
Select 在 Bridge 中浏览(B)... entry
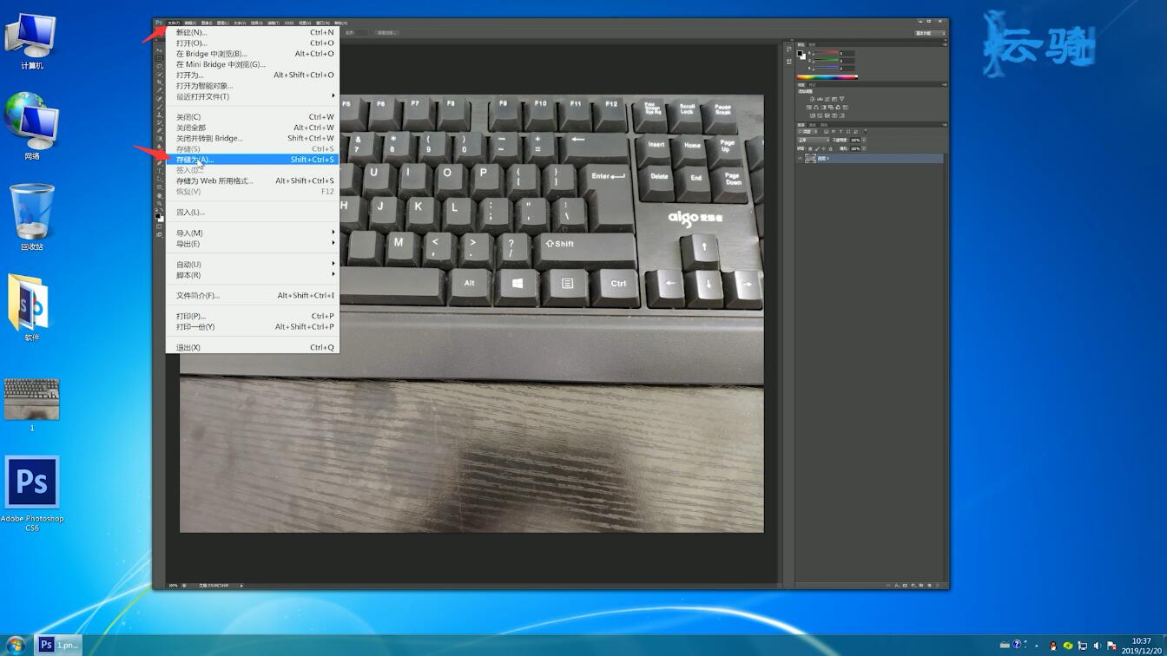point(253,54)
